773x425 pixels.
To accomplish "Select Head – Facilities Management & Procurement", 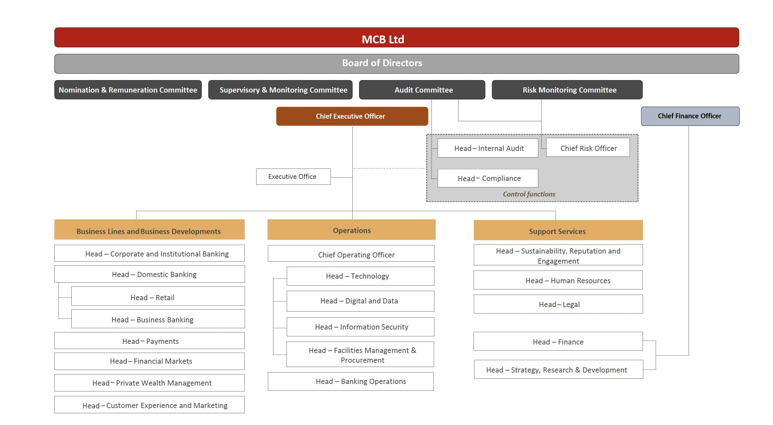I will (x=360, y=354).
